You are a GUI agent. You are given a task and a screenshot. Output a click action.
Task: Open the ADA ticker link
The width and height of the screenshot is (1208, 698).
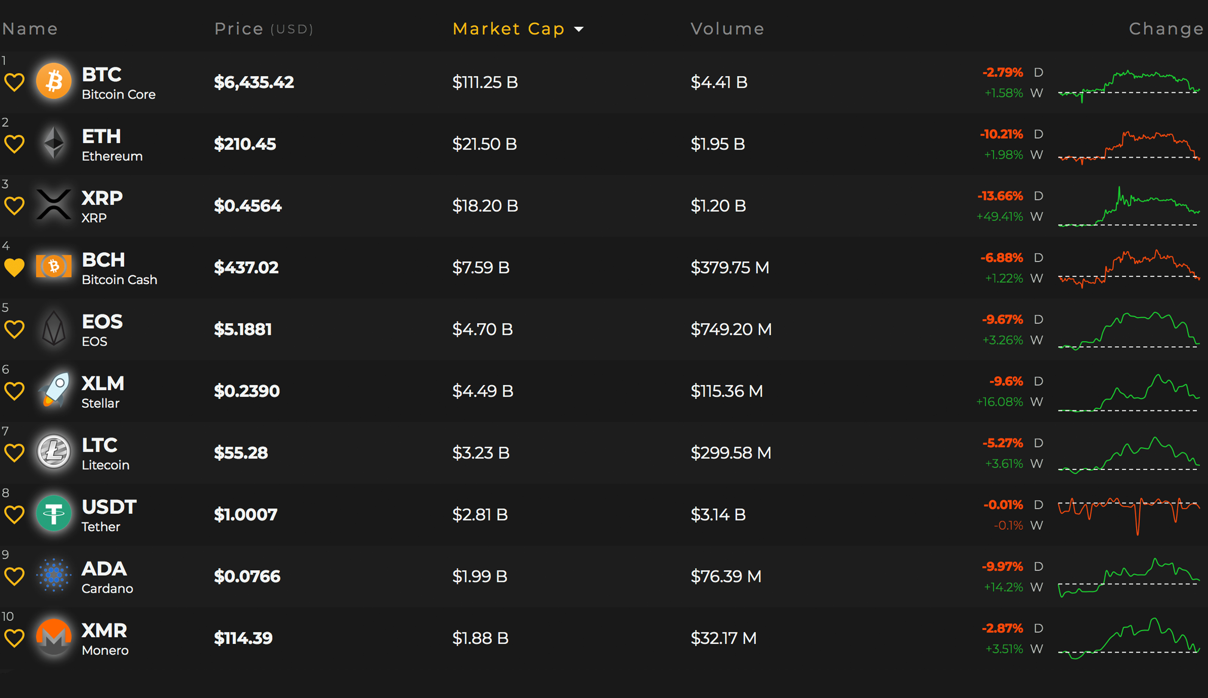104,569
